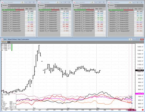Select the Sea50 2_Yr* Season50* row

tap(49, 13)
